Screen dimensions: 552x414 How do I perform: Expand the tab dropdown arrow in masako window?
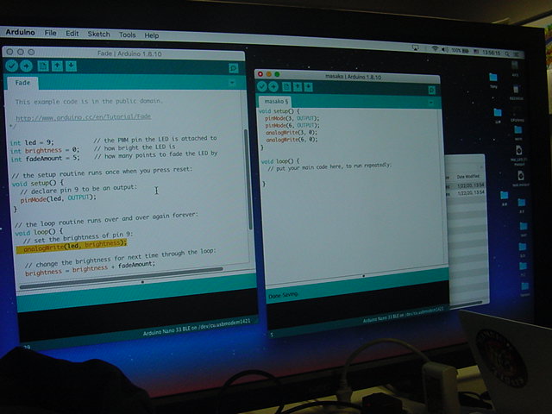pos(430,103)
